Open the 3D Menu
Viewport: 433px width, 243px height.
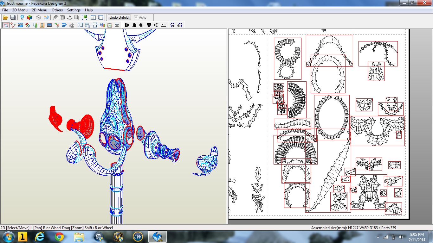coord(20,10)
